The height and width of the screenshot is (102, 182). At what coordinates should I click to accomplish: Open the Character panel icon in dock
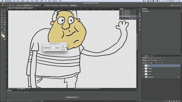click(140, 24)
